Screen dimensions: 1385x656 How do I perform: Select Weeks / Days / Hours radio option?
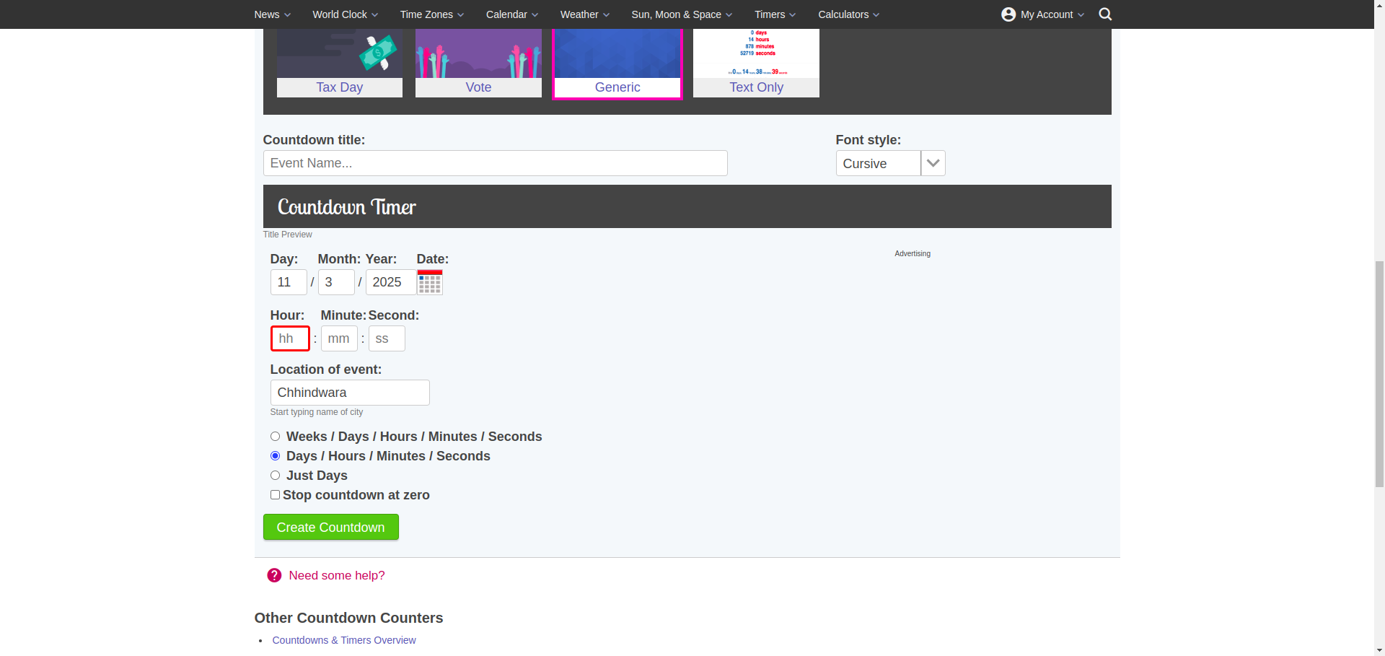[x=275, y=437]
